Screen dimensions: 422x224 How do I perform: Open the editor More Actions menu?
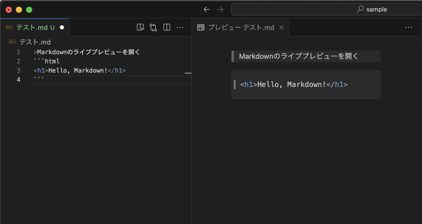[x=180, y=27]
